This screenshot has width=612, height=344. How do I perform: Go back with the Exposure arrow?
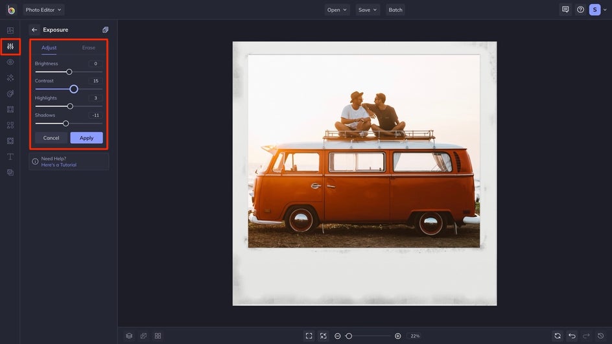[x=34, y=30]
